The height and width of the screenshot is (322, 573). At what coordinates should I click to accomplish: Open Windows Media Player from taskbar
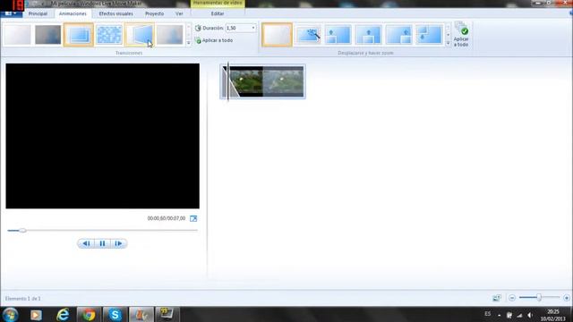[36, 315]
